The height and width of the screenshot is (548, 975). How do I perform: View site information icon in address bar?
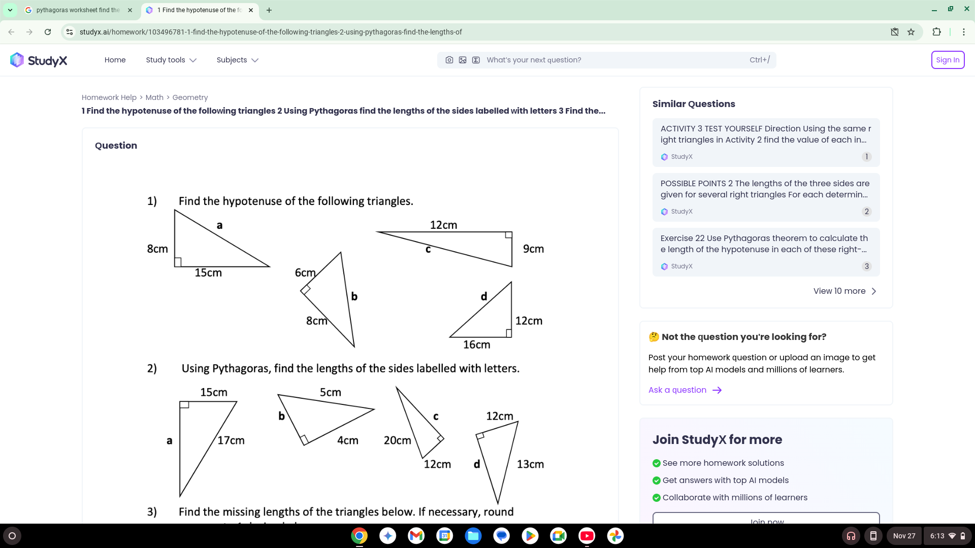[70, 32]
